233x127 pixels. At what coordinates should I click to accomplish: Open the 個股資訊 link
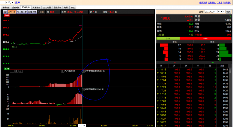(203, 3)
